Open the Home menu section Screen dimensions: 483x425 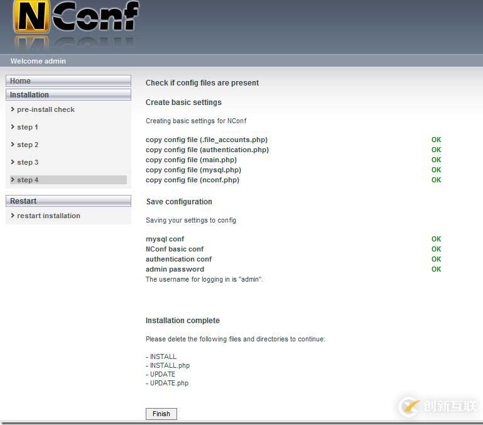click(x=68, y=81)
